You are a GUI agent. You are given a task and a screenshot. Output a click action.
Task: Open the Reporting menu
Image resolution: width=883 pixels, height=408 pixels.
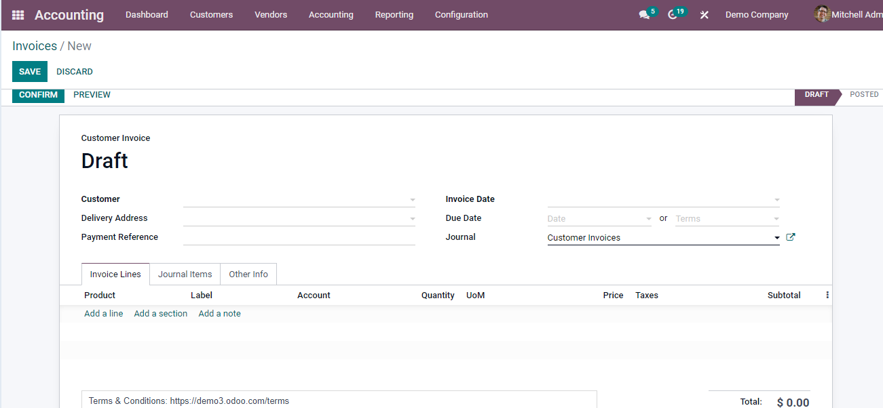[394, 15]
